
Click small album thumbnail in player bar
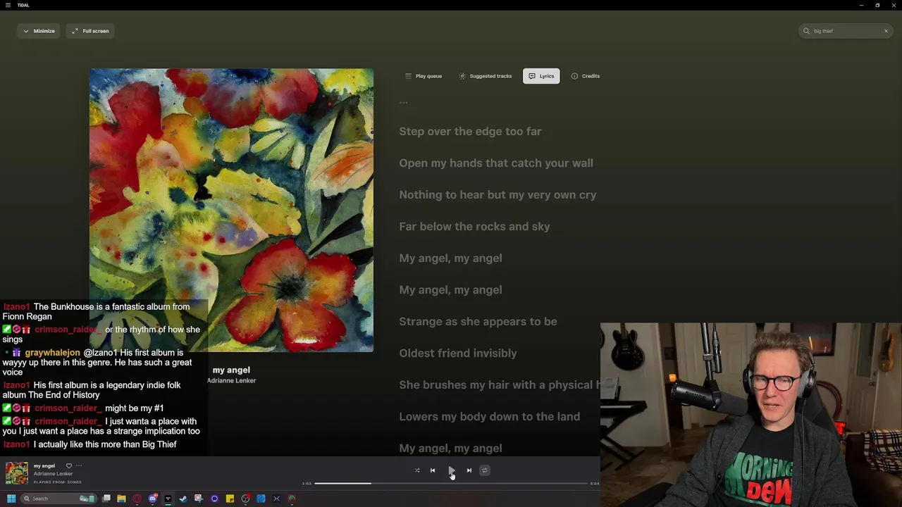click(x=17, y=473)
